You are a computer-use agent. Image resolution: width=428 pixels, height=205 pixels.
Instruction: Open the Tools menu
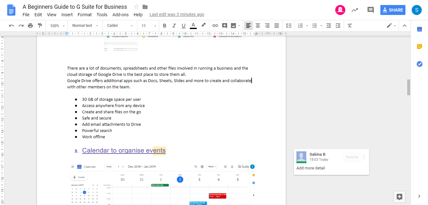point(102,15)
